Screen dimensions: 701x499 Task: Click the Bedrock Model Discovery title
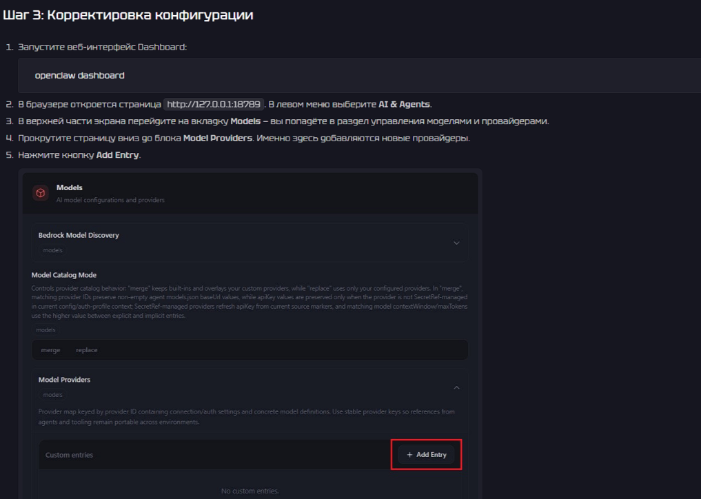pyautogui.click(x=79, y=235)
